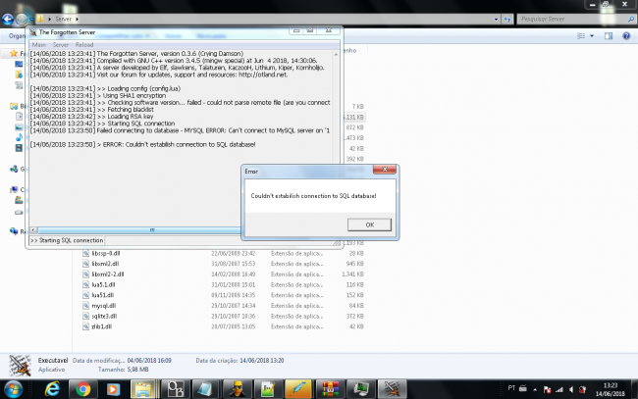Open the media player taskbar icon
The height and width of the screenshot is (399, 638).
click(x=113, y=389)
